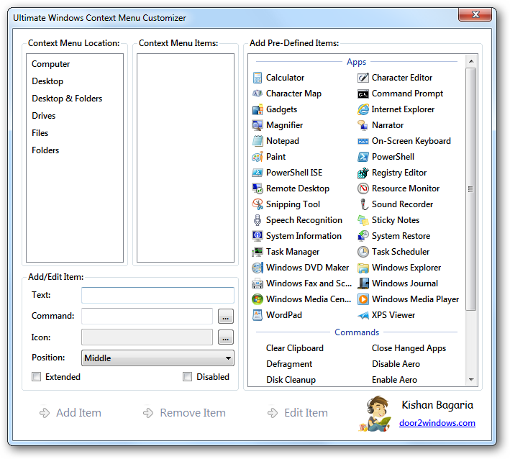Select Desktop & Folders in location list
Image resolution: width=510 pixels, height=459 pixels.
click(x=67, y=99)
